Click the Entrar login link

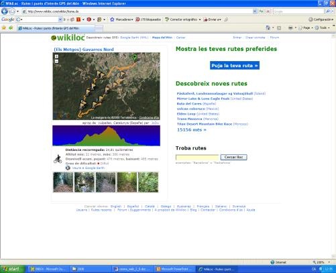(x=237, y=38)
